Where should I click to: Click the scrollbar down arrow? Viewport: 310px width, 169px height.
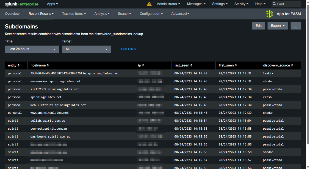308,167
